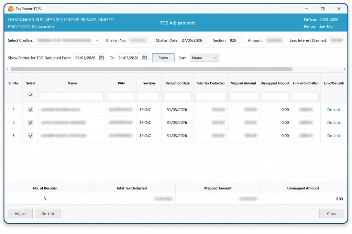Open the Select Challan dropdown
This screenshot has width=352, height=234.
[x=68, y=40]
